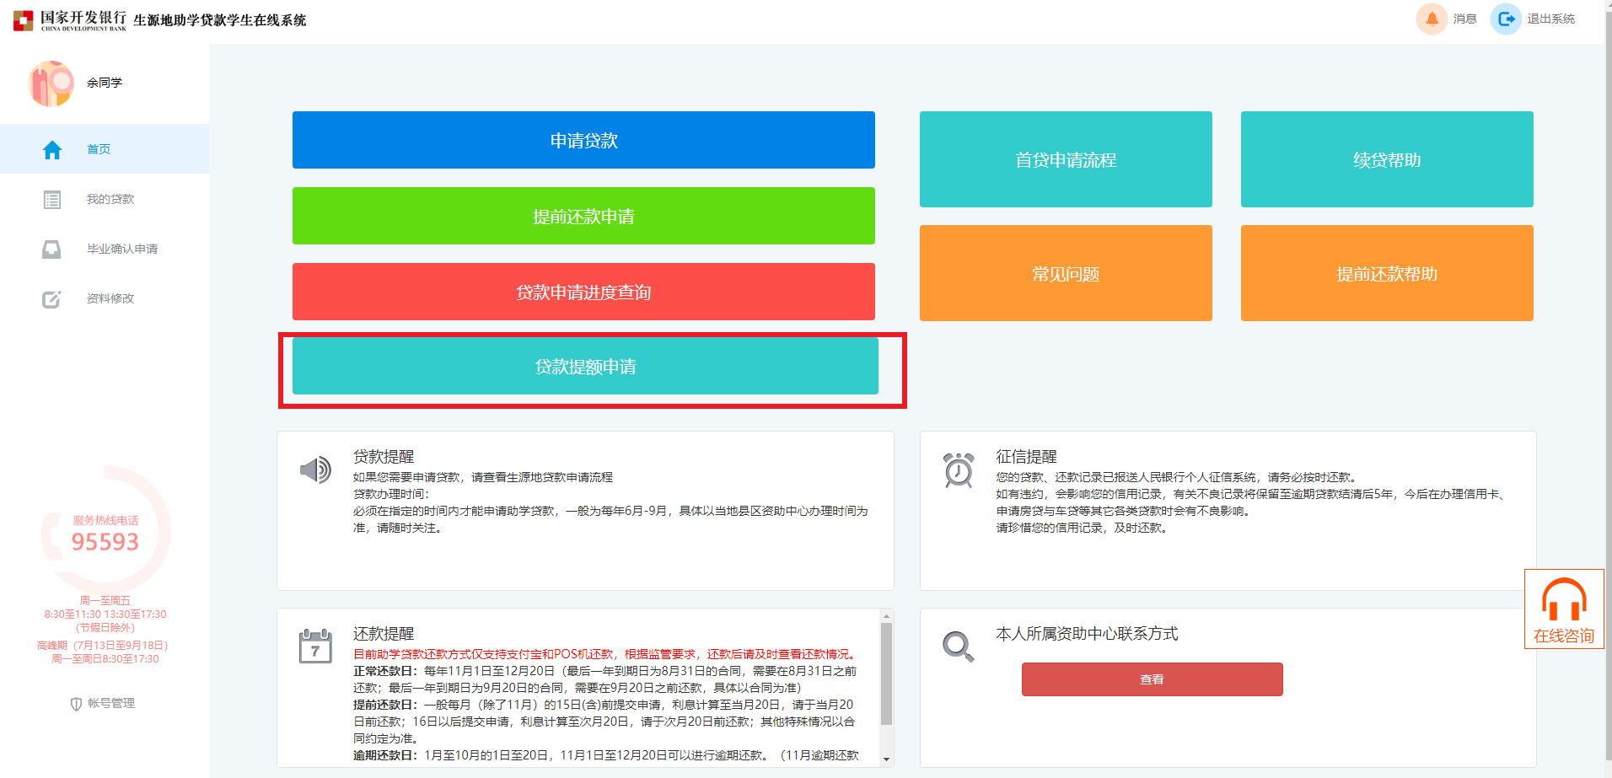Screen dimensions: 1612x778
Task: Click the repayment reminder scrollbar down arrow
Action: coord(886,759)
